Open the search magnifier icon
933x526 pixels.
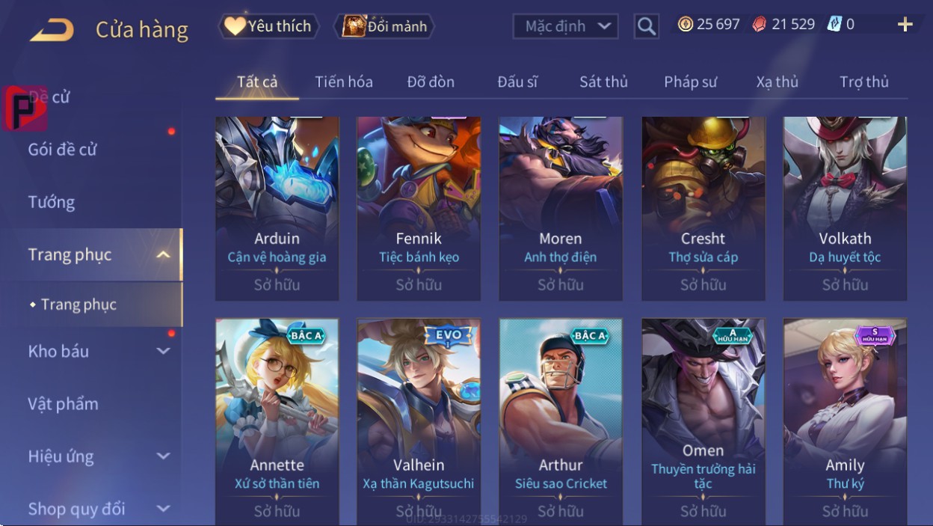pyautogui.click(x=647, y=26)
